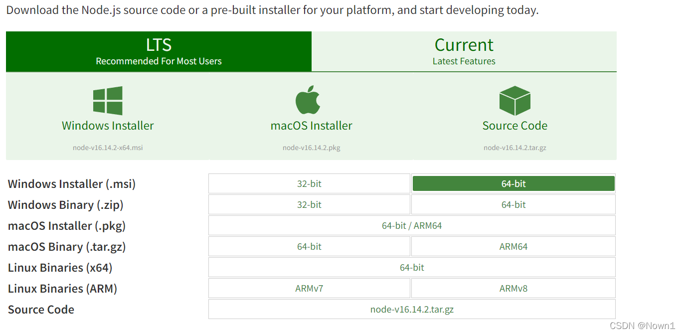This screenshot has width=683, height=334.
Task: Download macOS Binary (.tar.gz) 64-bit
Action: (309, 246)
